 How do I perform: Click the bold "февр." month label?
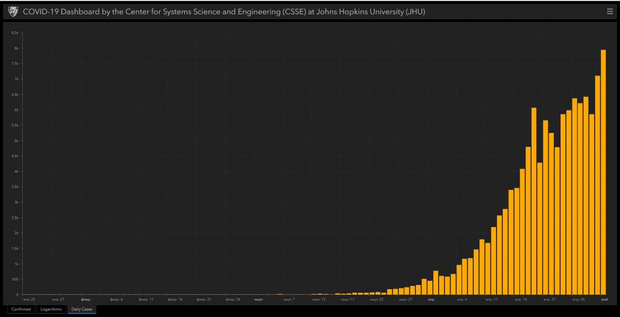click(x=86, y=299)
